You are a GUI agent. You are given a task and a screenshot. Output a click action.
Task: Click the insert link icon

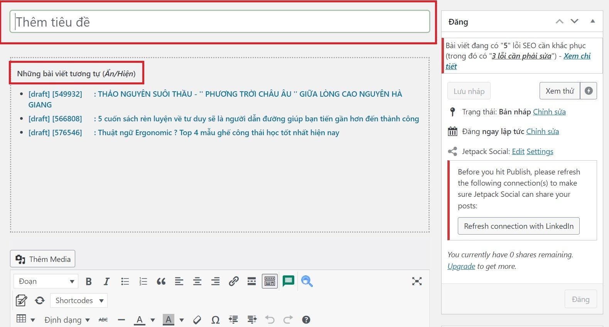[x=233, y=282]
